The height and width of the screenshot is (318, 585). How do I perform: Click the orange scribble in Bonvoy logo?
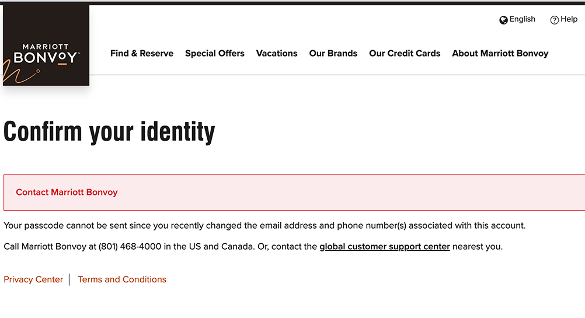click(19, 74)
